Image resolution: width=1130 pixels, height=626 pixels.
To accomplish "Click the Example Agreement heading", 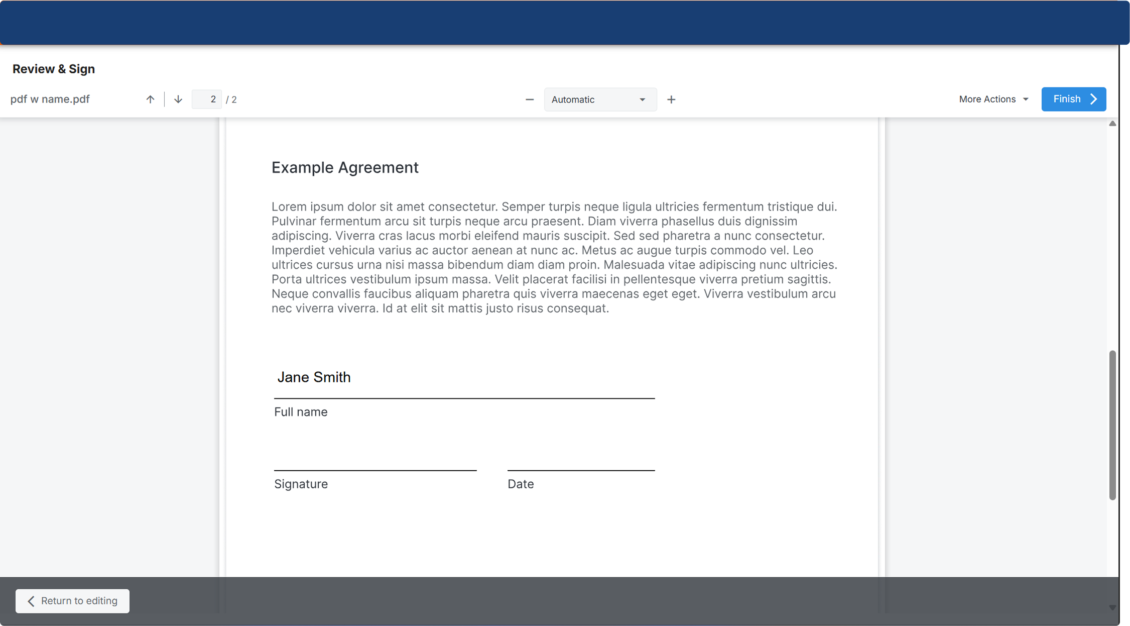I will click(345, 167).
